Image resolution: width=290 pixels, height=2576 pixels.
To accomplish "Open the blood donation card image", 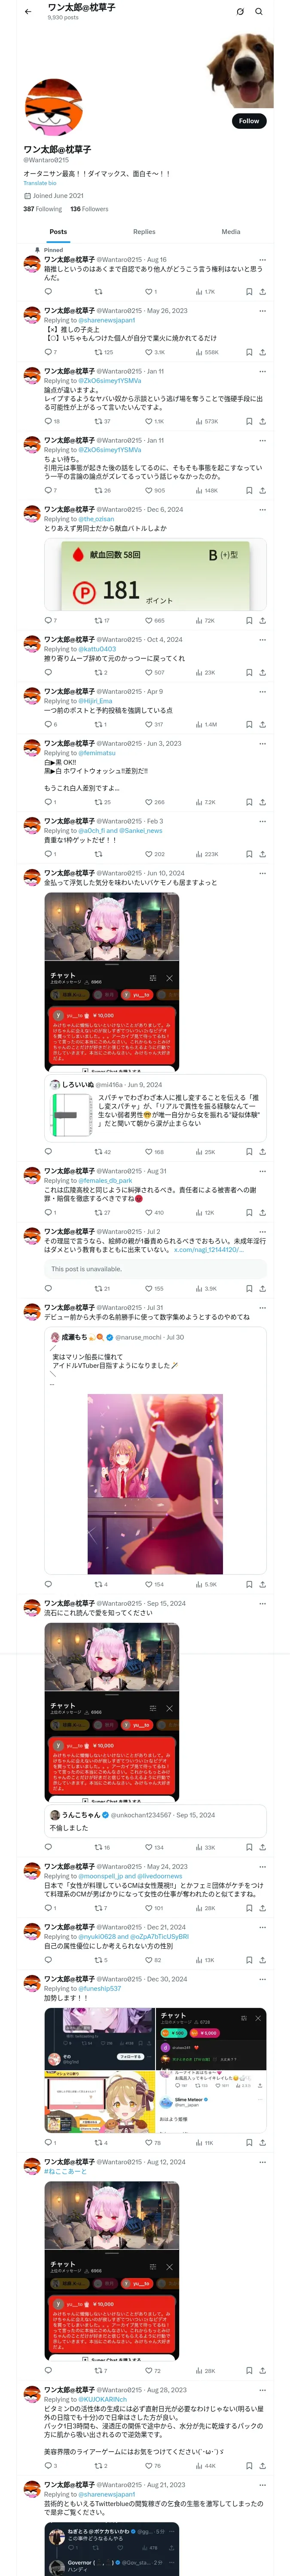I will pos(155,574).
